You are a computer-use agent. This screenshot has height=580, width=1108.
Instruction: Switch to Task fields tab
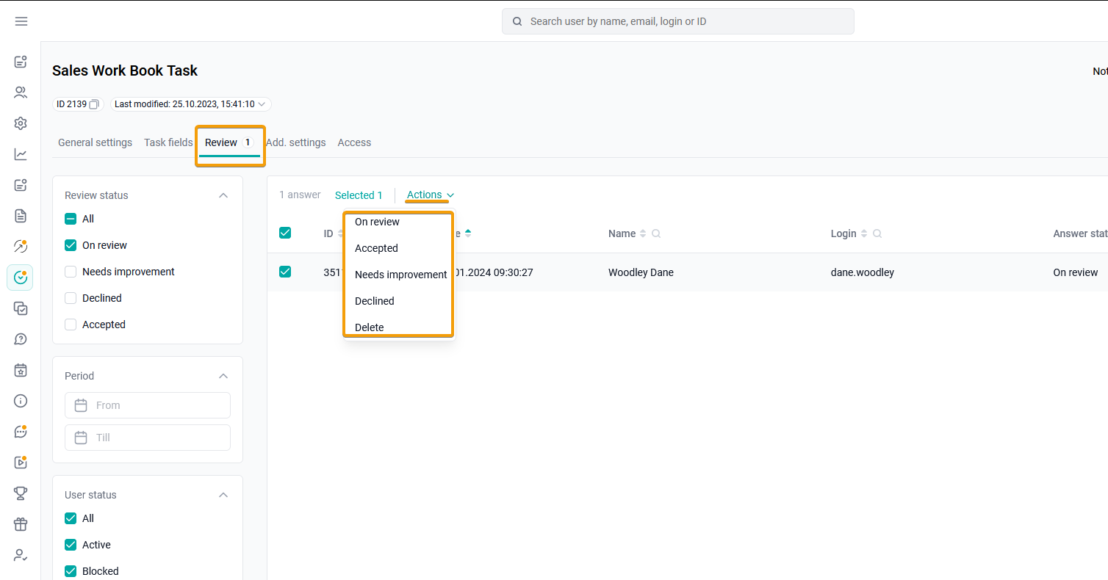[168, 142]
